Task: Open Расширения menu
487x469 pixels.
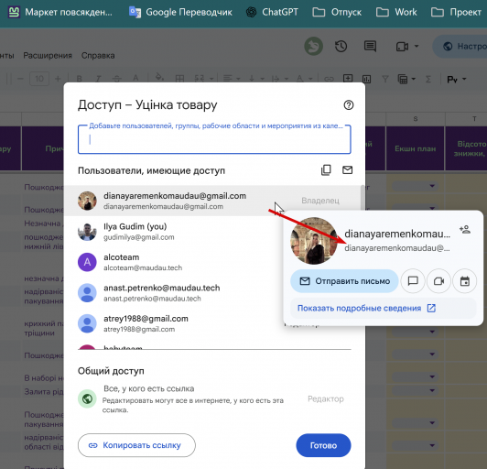Action: coord(48,55)
